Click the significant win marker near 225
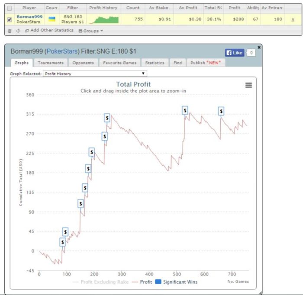Viewport: 303px width, 295px height. [92, 152]
